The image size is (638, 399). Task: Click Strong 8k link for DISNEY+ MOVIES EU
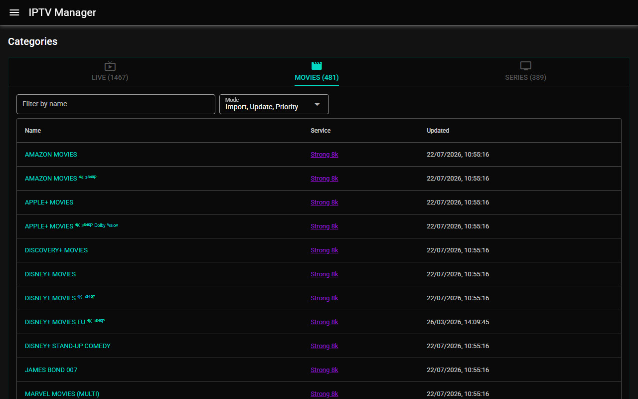click(324, 322)
